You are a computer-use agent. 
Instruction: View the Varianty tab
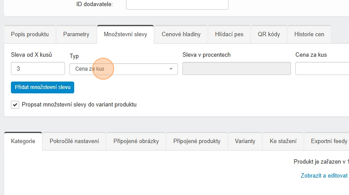pos(245,141)
